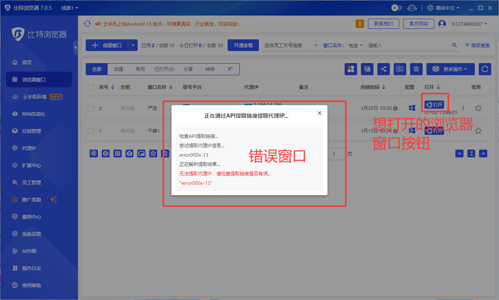Click the save icon in top toolbar
This screenshot has height=300, width=499.
pos(367,69)
